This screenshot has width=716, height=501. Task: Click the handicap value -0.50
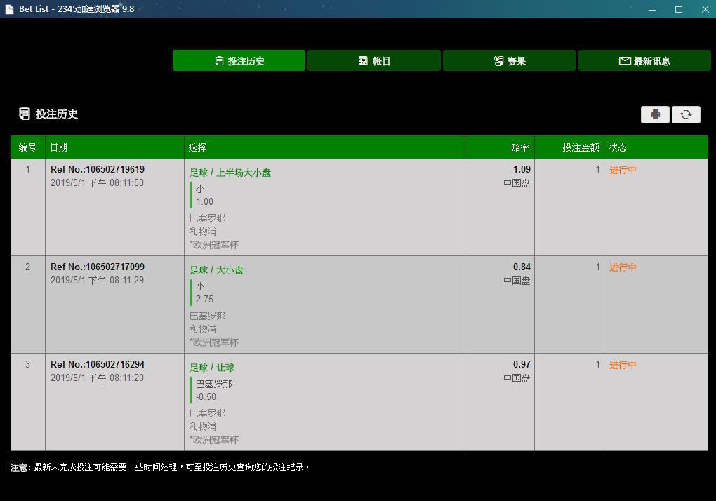206,397
